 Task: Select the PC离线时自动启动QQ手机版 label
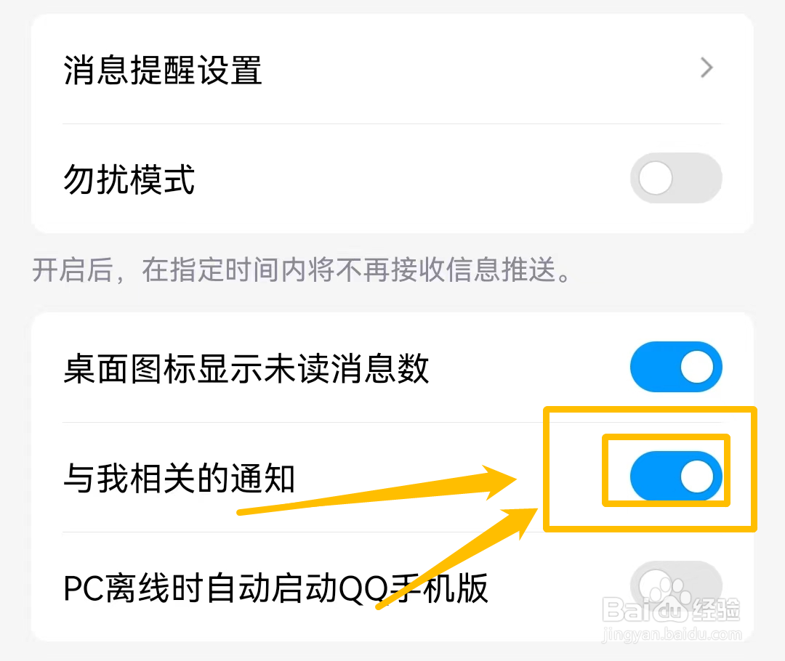pos(276,588)
